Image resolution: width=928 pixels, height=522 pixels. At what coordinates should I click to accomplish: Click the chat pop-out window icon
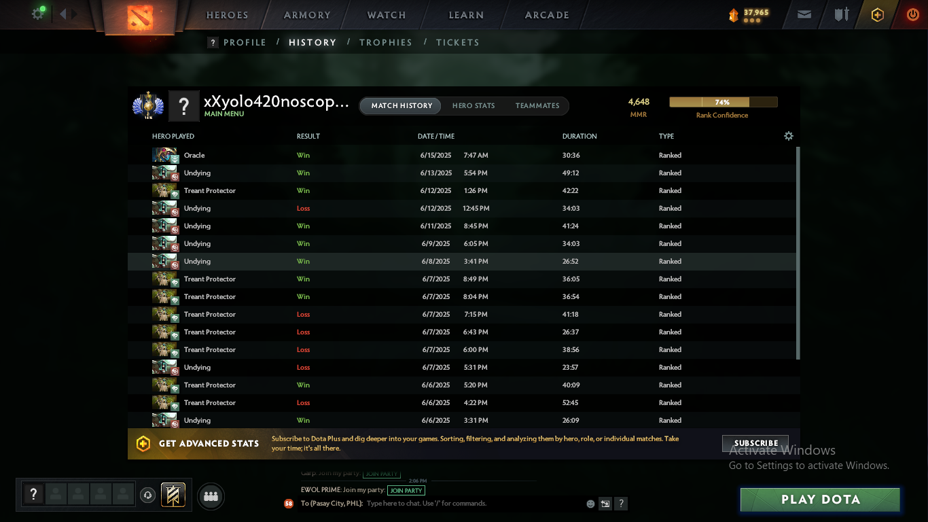[605, 504]
